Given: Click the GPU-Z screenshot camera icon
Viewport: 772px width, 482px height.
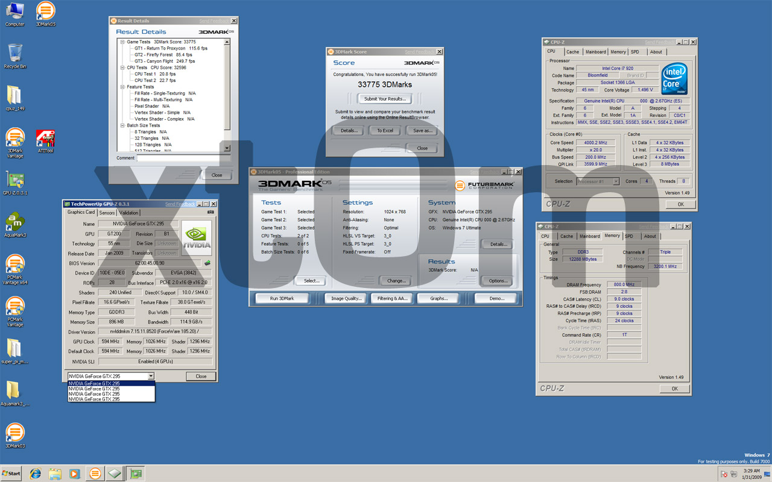Looking at the screenshot, I should (x=210, y=212).
